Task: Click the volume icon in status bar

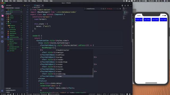Action: click(22, 94)
